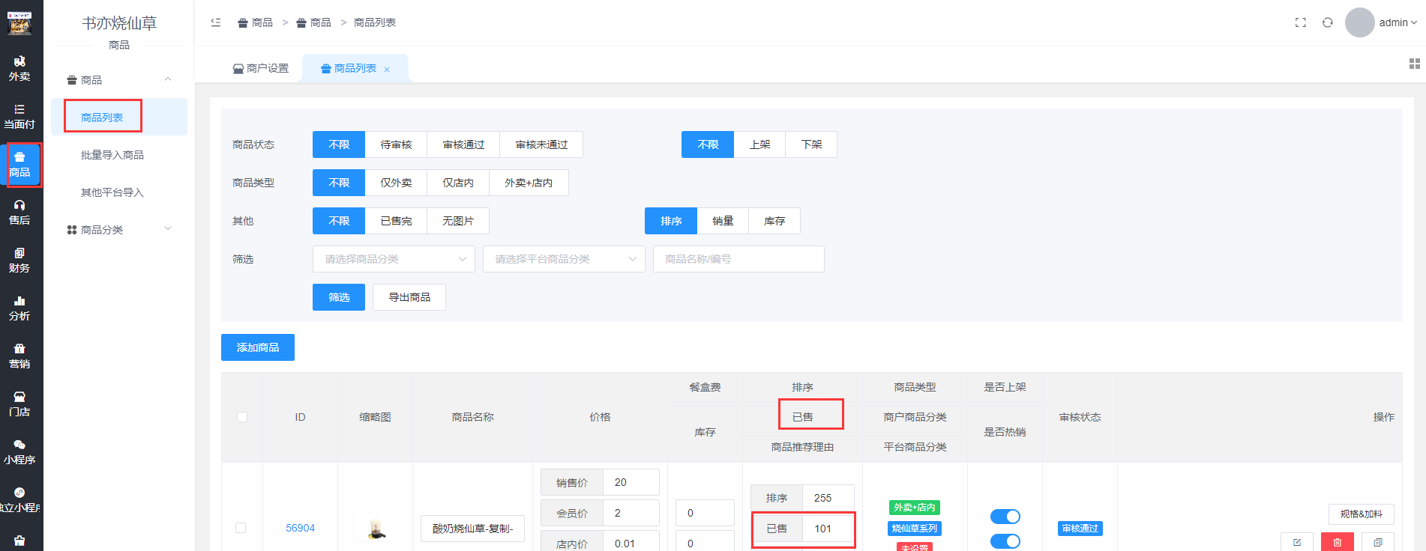Click the 规格&加料 button

(x=1362, y=514)
